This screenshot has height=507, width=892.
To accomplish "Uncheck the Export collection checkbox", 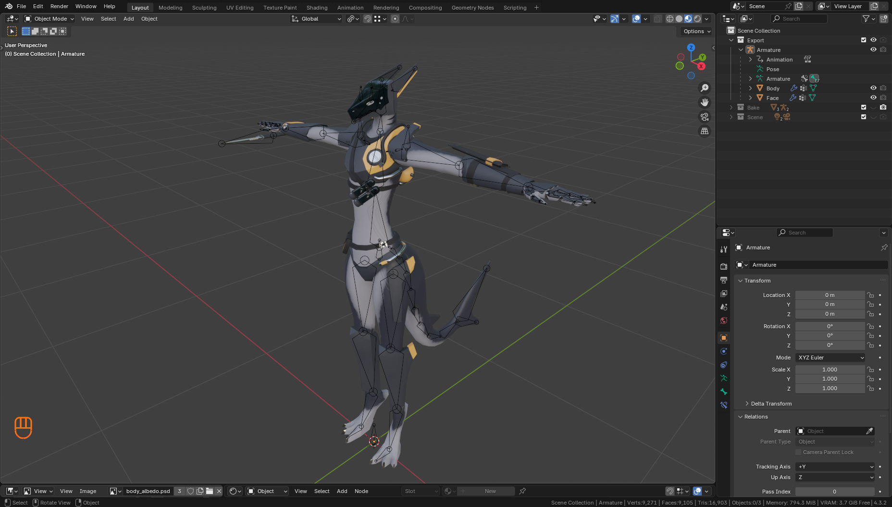I will coord(864,40).
